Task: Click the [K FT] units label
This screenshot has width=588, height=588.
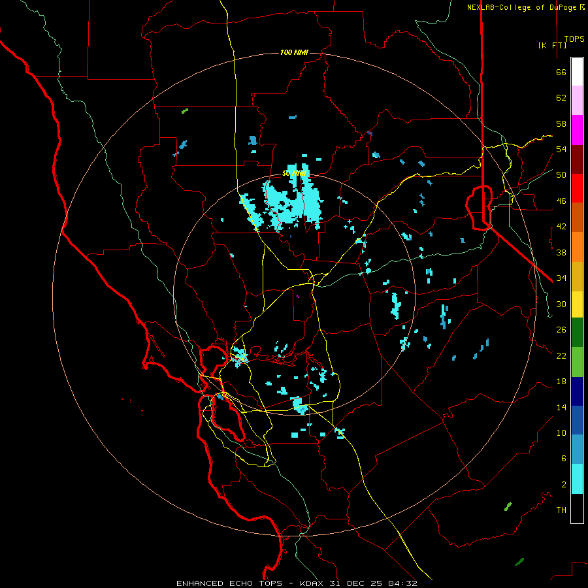Action: tap(552, 45)
